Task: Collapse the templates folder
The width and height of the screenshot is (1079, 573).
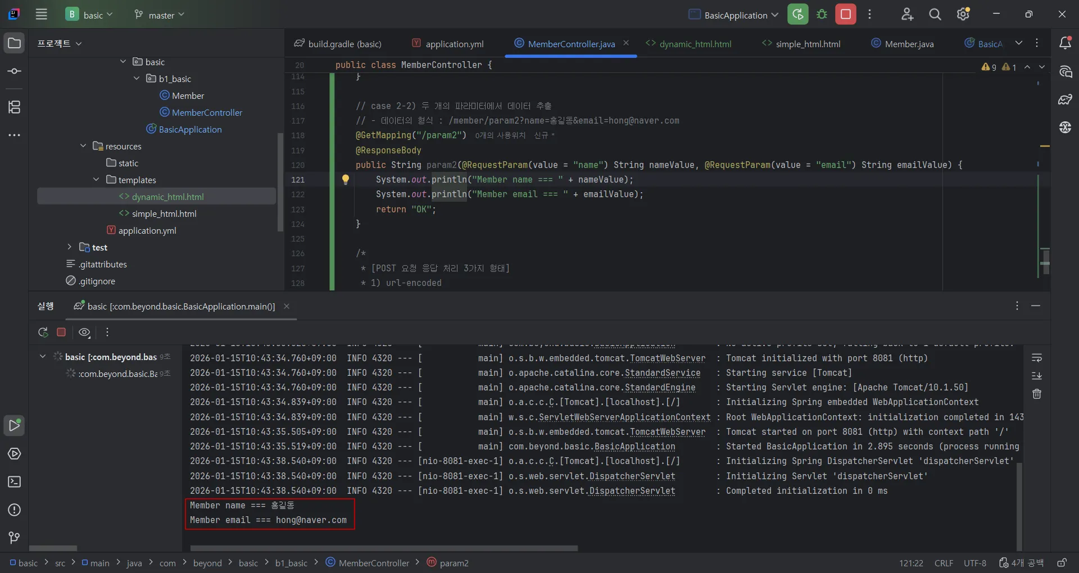Action: click(x=96, y=180)
